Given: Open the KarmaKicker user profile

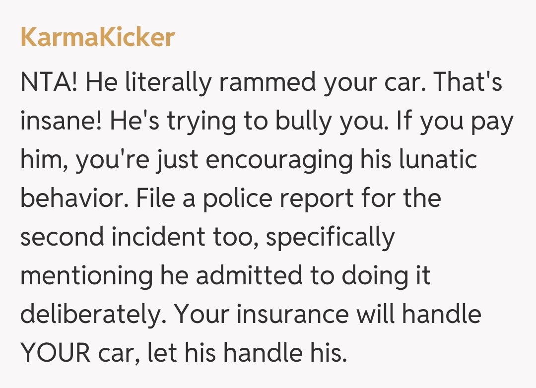Looking at the screenshot, I should [98, 38].
